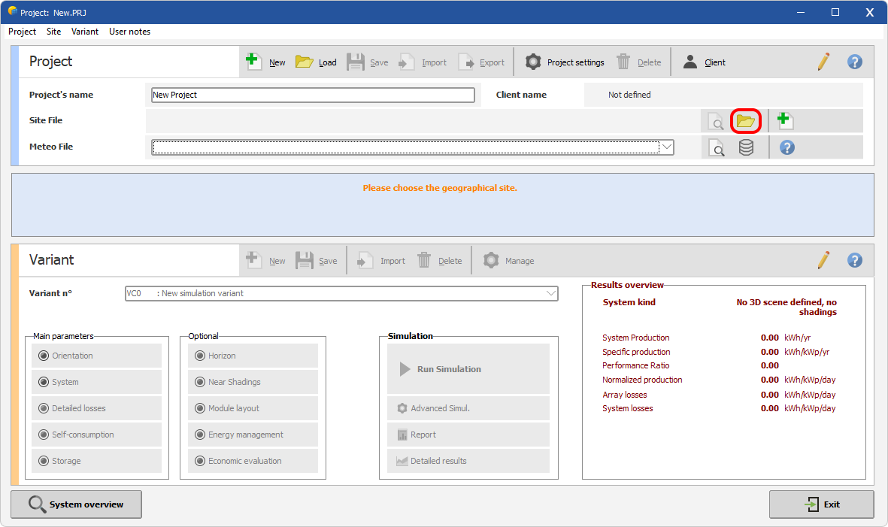Open the Site menu
888x527 pixels.
[54, 32]
